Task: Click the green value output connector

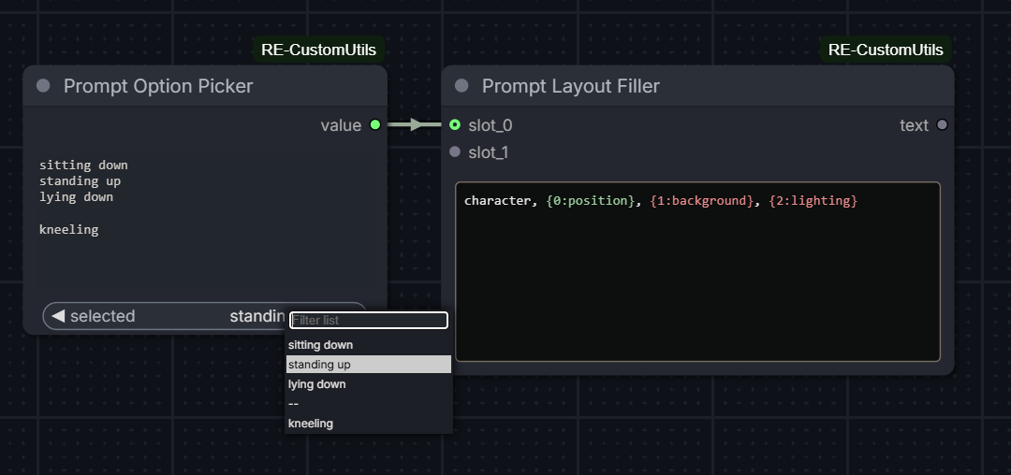Action: click(x=375, y=125)
